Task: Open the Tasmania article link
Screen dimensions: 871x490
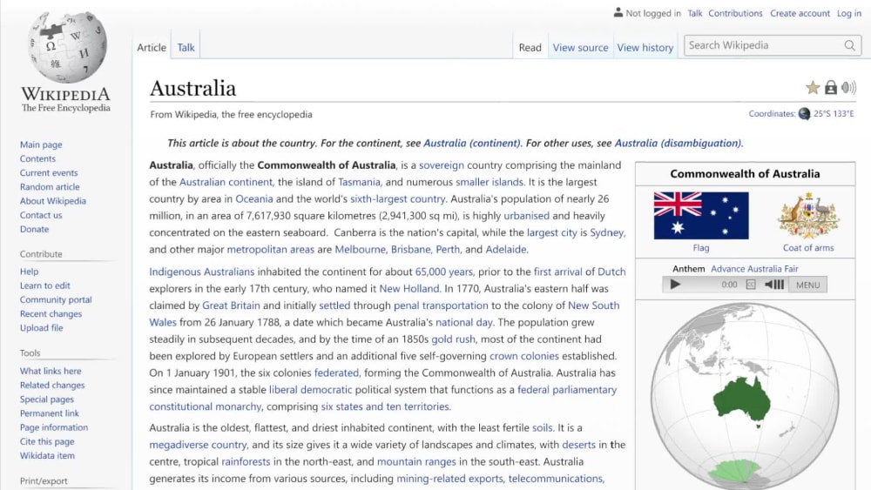Action: [359, 182]
